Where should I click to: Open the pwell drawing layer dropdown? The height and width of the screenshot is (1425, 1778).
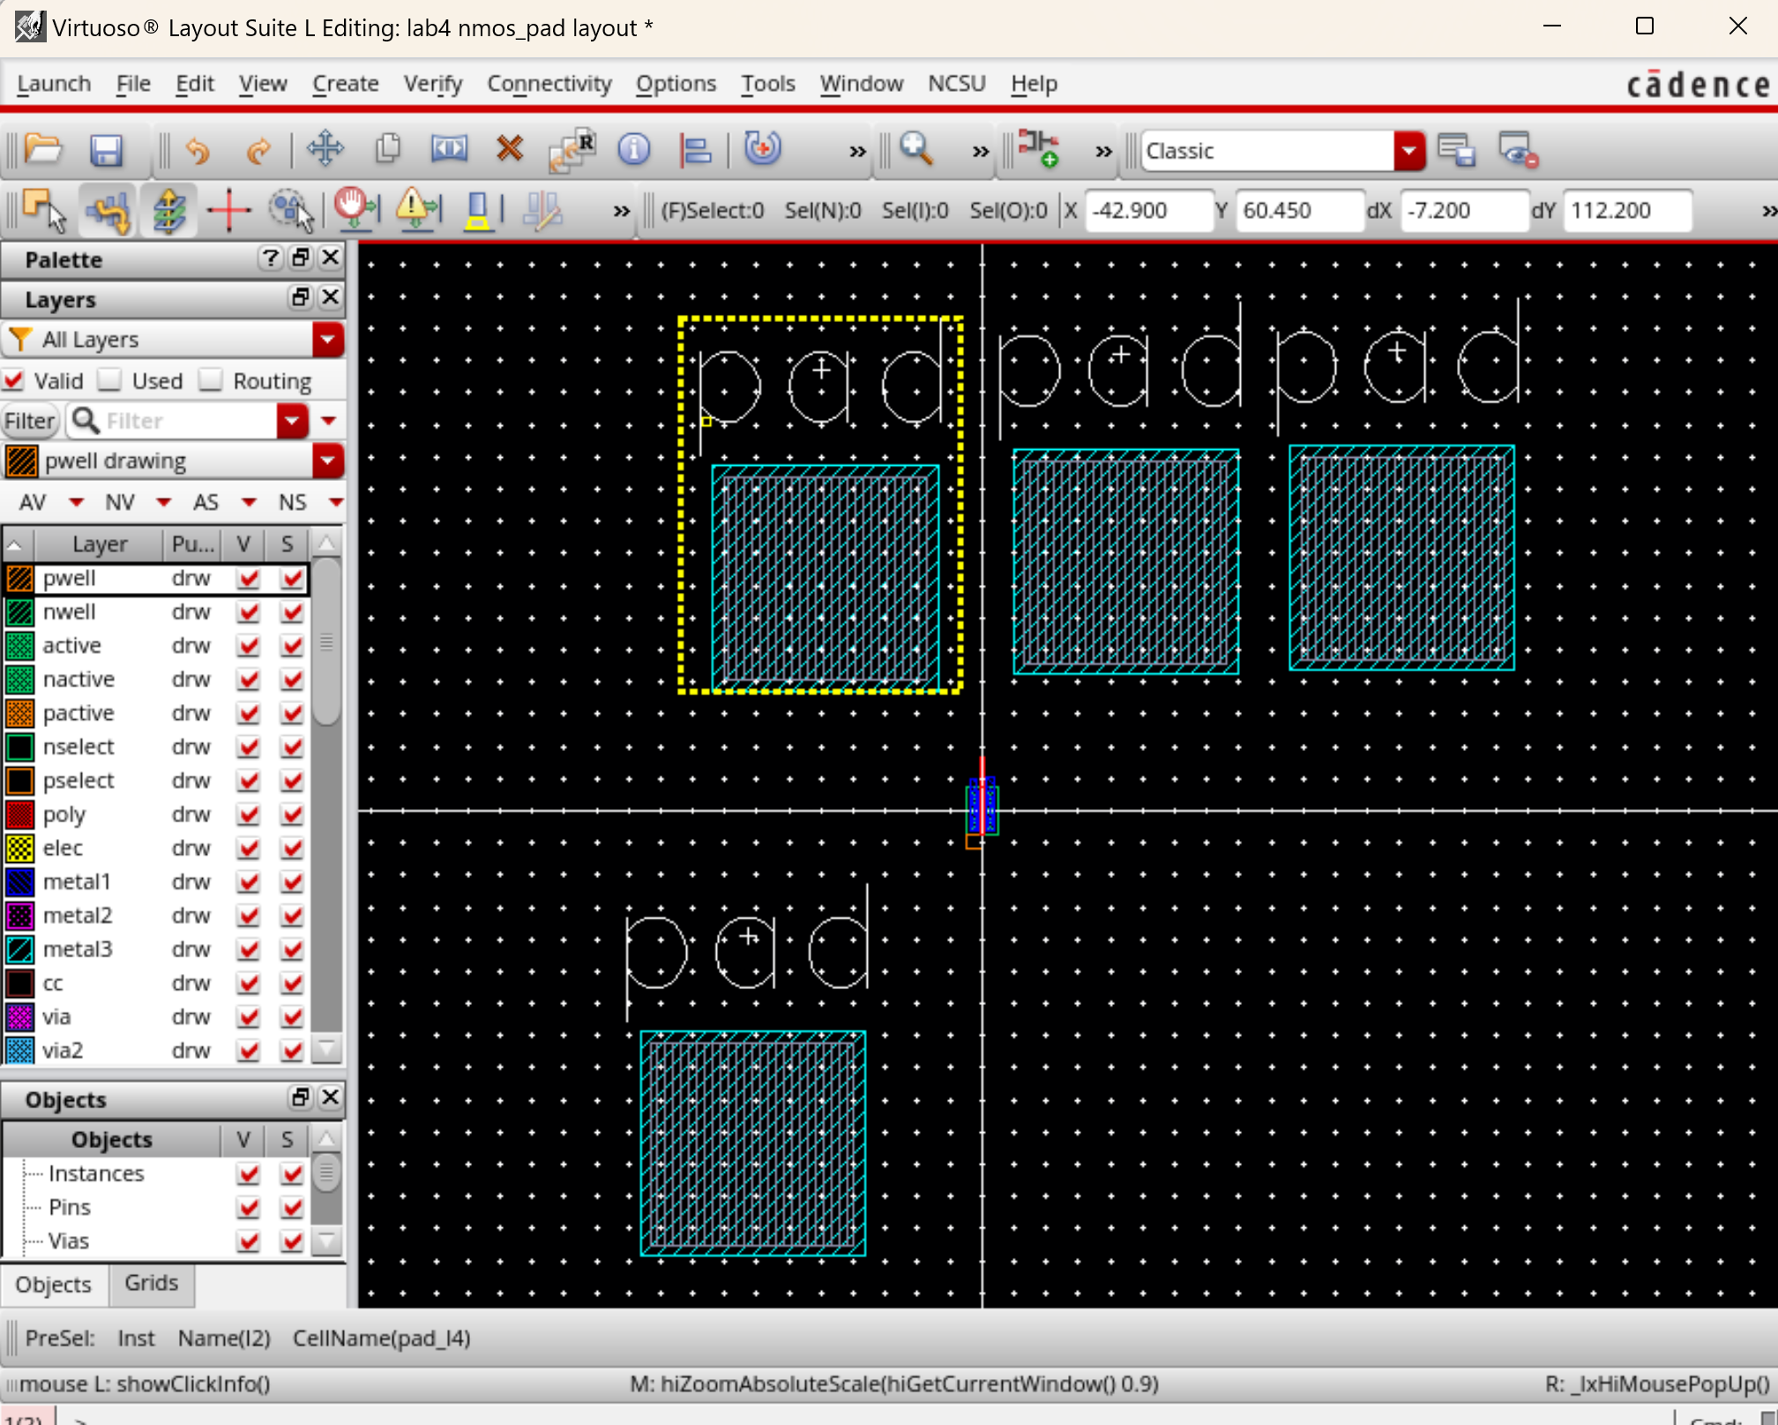327,461
